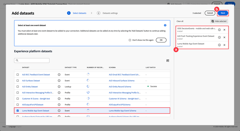The image size is (240, 131).
Task: Remove AJO Push Tracking Experience Event Dataset
Action: (x=224, y=37)
